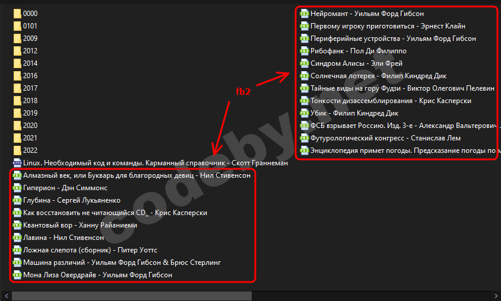Select the 2009 folder icon

click(17, 39)
